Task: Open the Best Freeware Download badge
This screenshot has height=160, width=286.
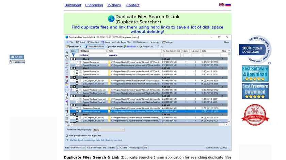Action: pos(255,91)
